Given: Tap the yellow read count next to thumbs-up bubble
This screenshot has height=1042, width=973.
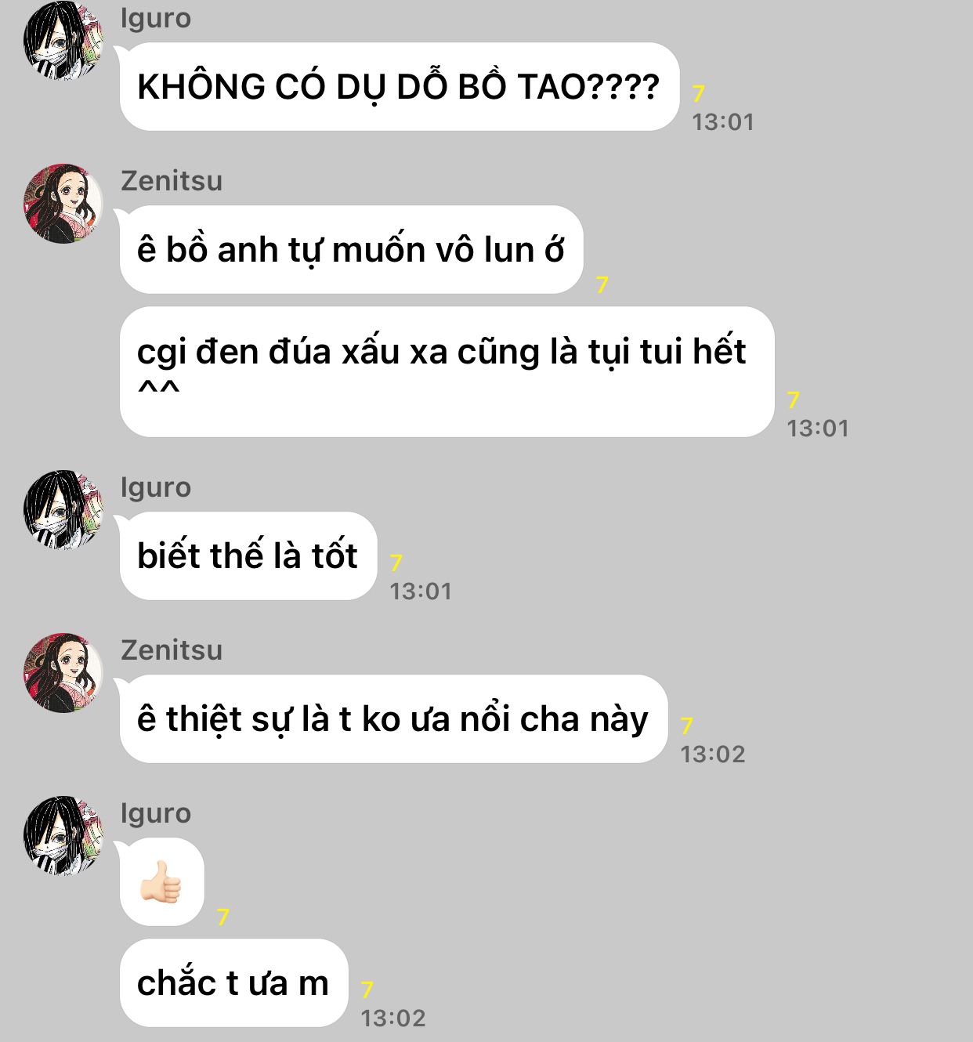Looking at the screenshot, I should tap(223, 917).
